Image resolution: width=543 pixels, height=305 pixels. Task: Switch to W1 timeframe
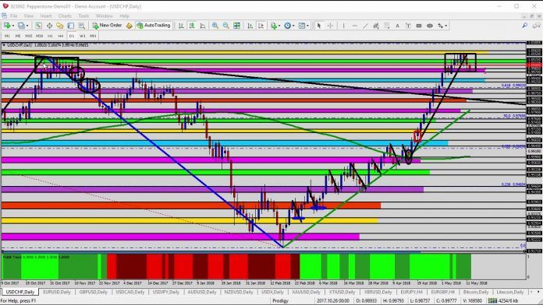coord(83,36)
